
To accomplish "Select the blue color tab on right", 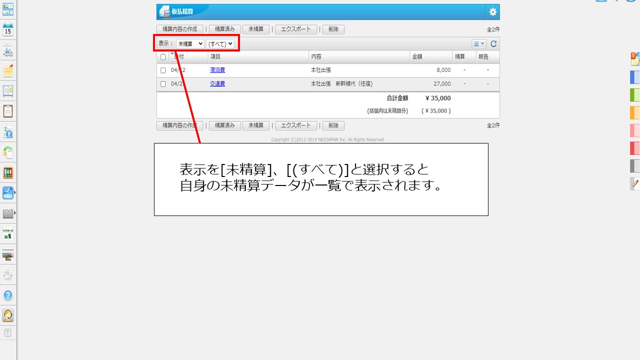I will (635, 77).
